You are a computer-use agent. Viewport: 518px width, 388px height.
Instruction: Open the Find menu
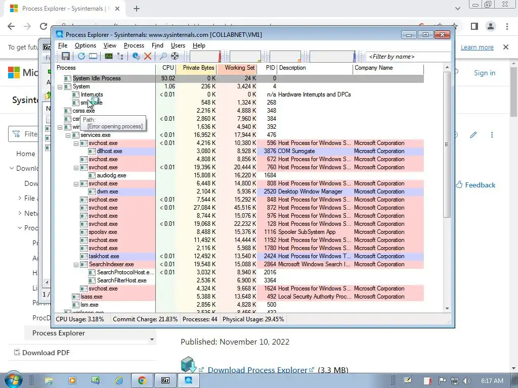[x=157, y=45]
